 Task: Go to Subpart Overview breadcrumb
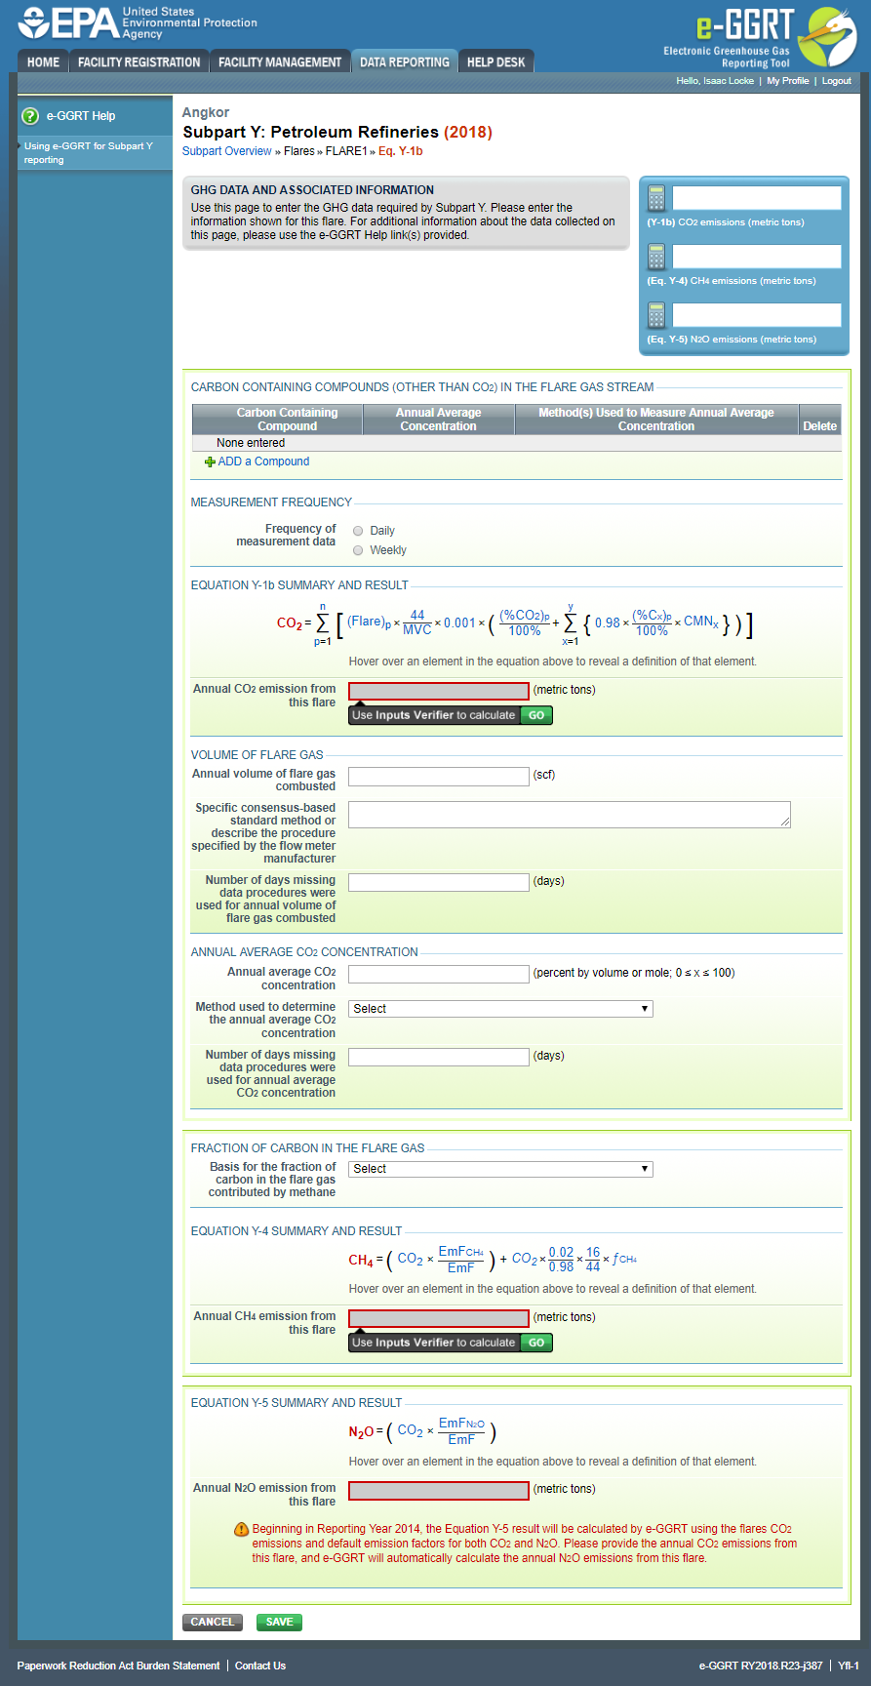[x=227, y=151]
